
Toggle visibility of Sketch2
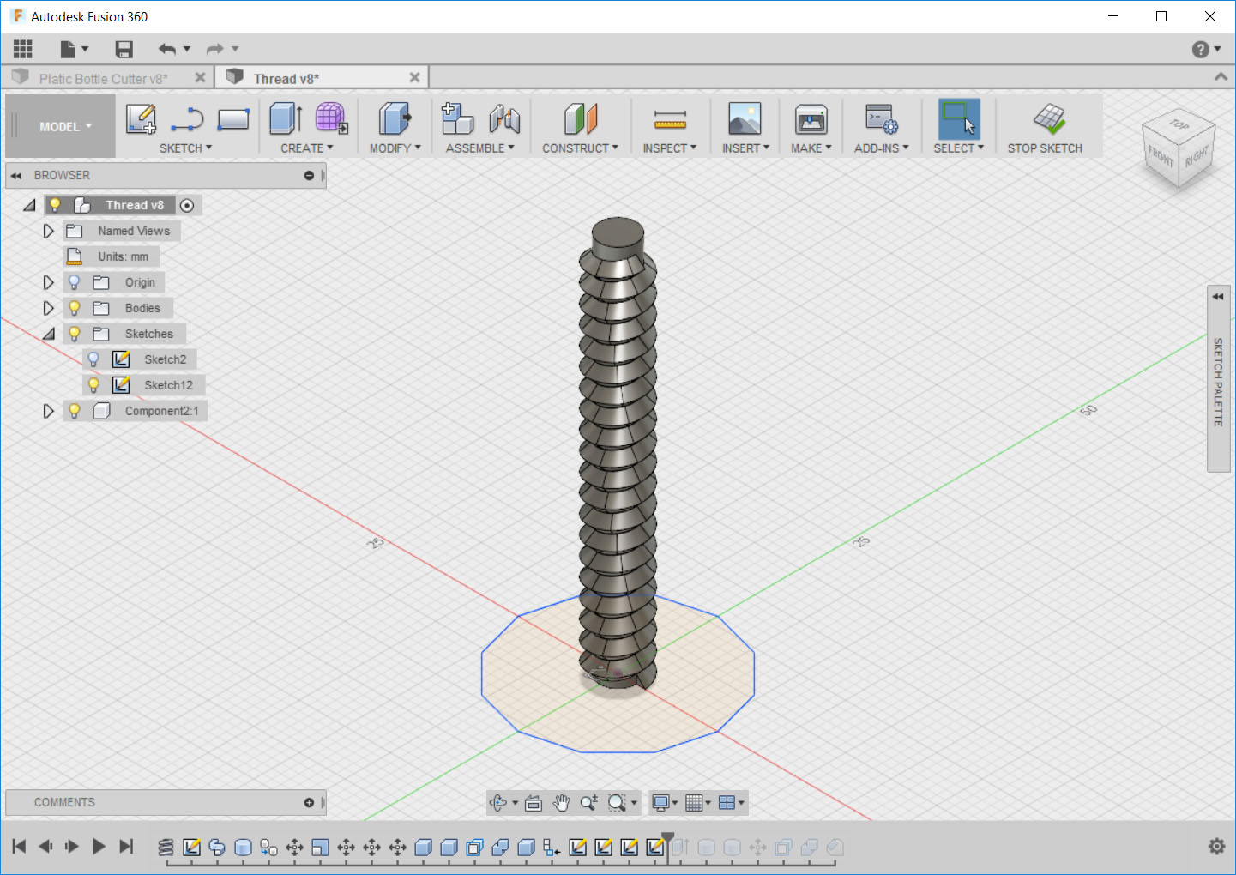coord(93,359)
